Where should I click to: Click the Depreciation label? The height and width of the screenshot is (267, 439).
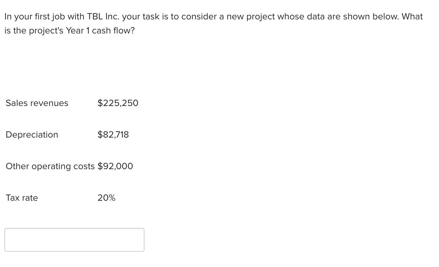click(x=32, y=134)
